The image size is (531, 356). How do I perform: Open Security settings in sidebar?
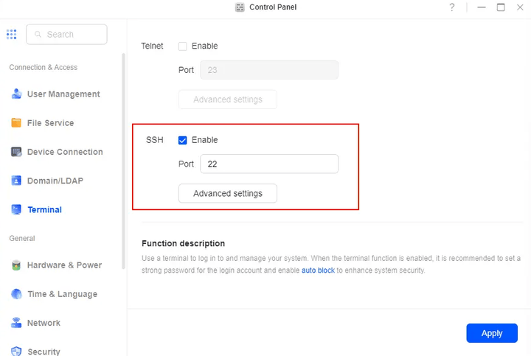pos(44,352)
